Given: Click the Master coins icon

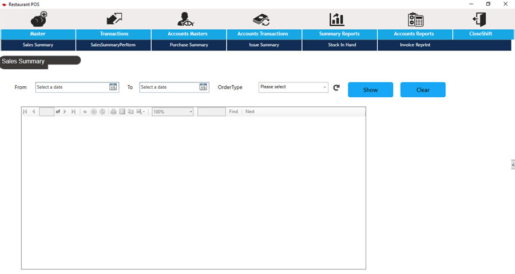Looking at the screenshot, I should (38, 19).
